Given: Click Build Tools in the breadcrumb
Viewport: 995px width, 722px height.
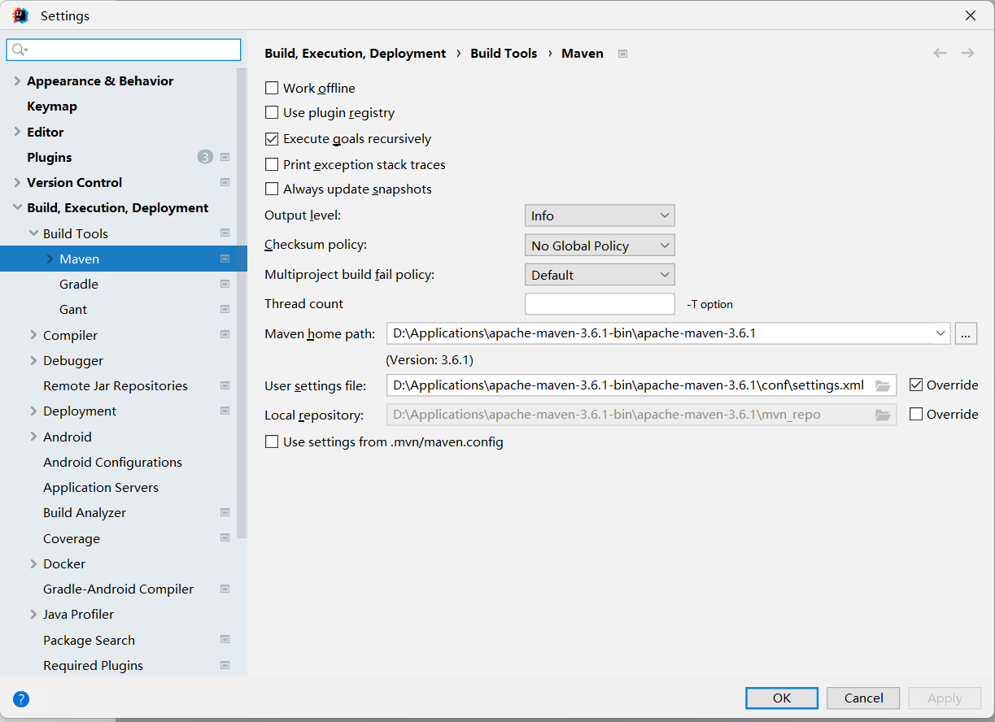Looking at the screenshot, I should click(x=504, y=53).
